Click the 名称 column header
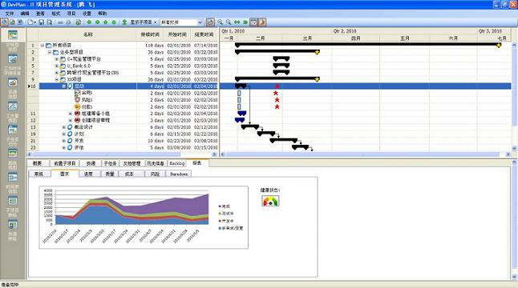Screen dimensions: 518x288 88,34
